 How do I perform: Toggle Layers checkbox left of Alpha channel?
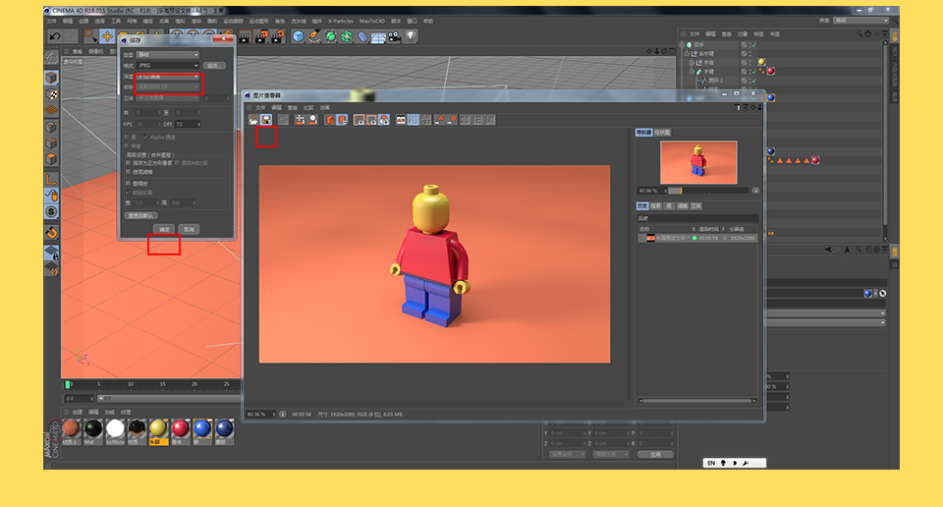click(127, 138)
